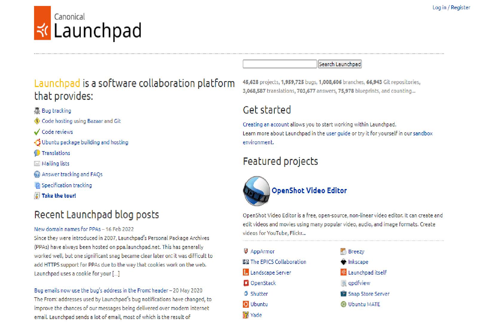This screenshot has width=478, height=322.
Task: Click the Snap Store Server icon
Action: pos(343,294)
